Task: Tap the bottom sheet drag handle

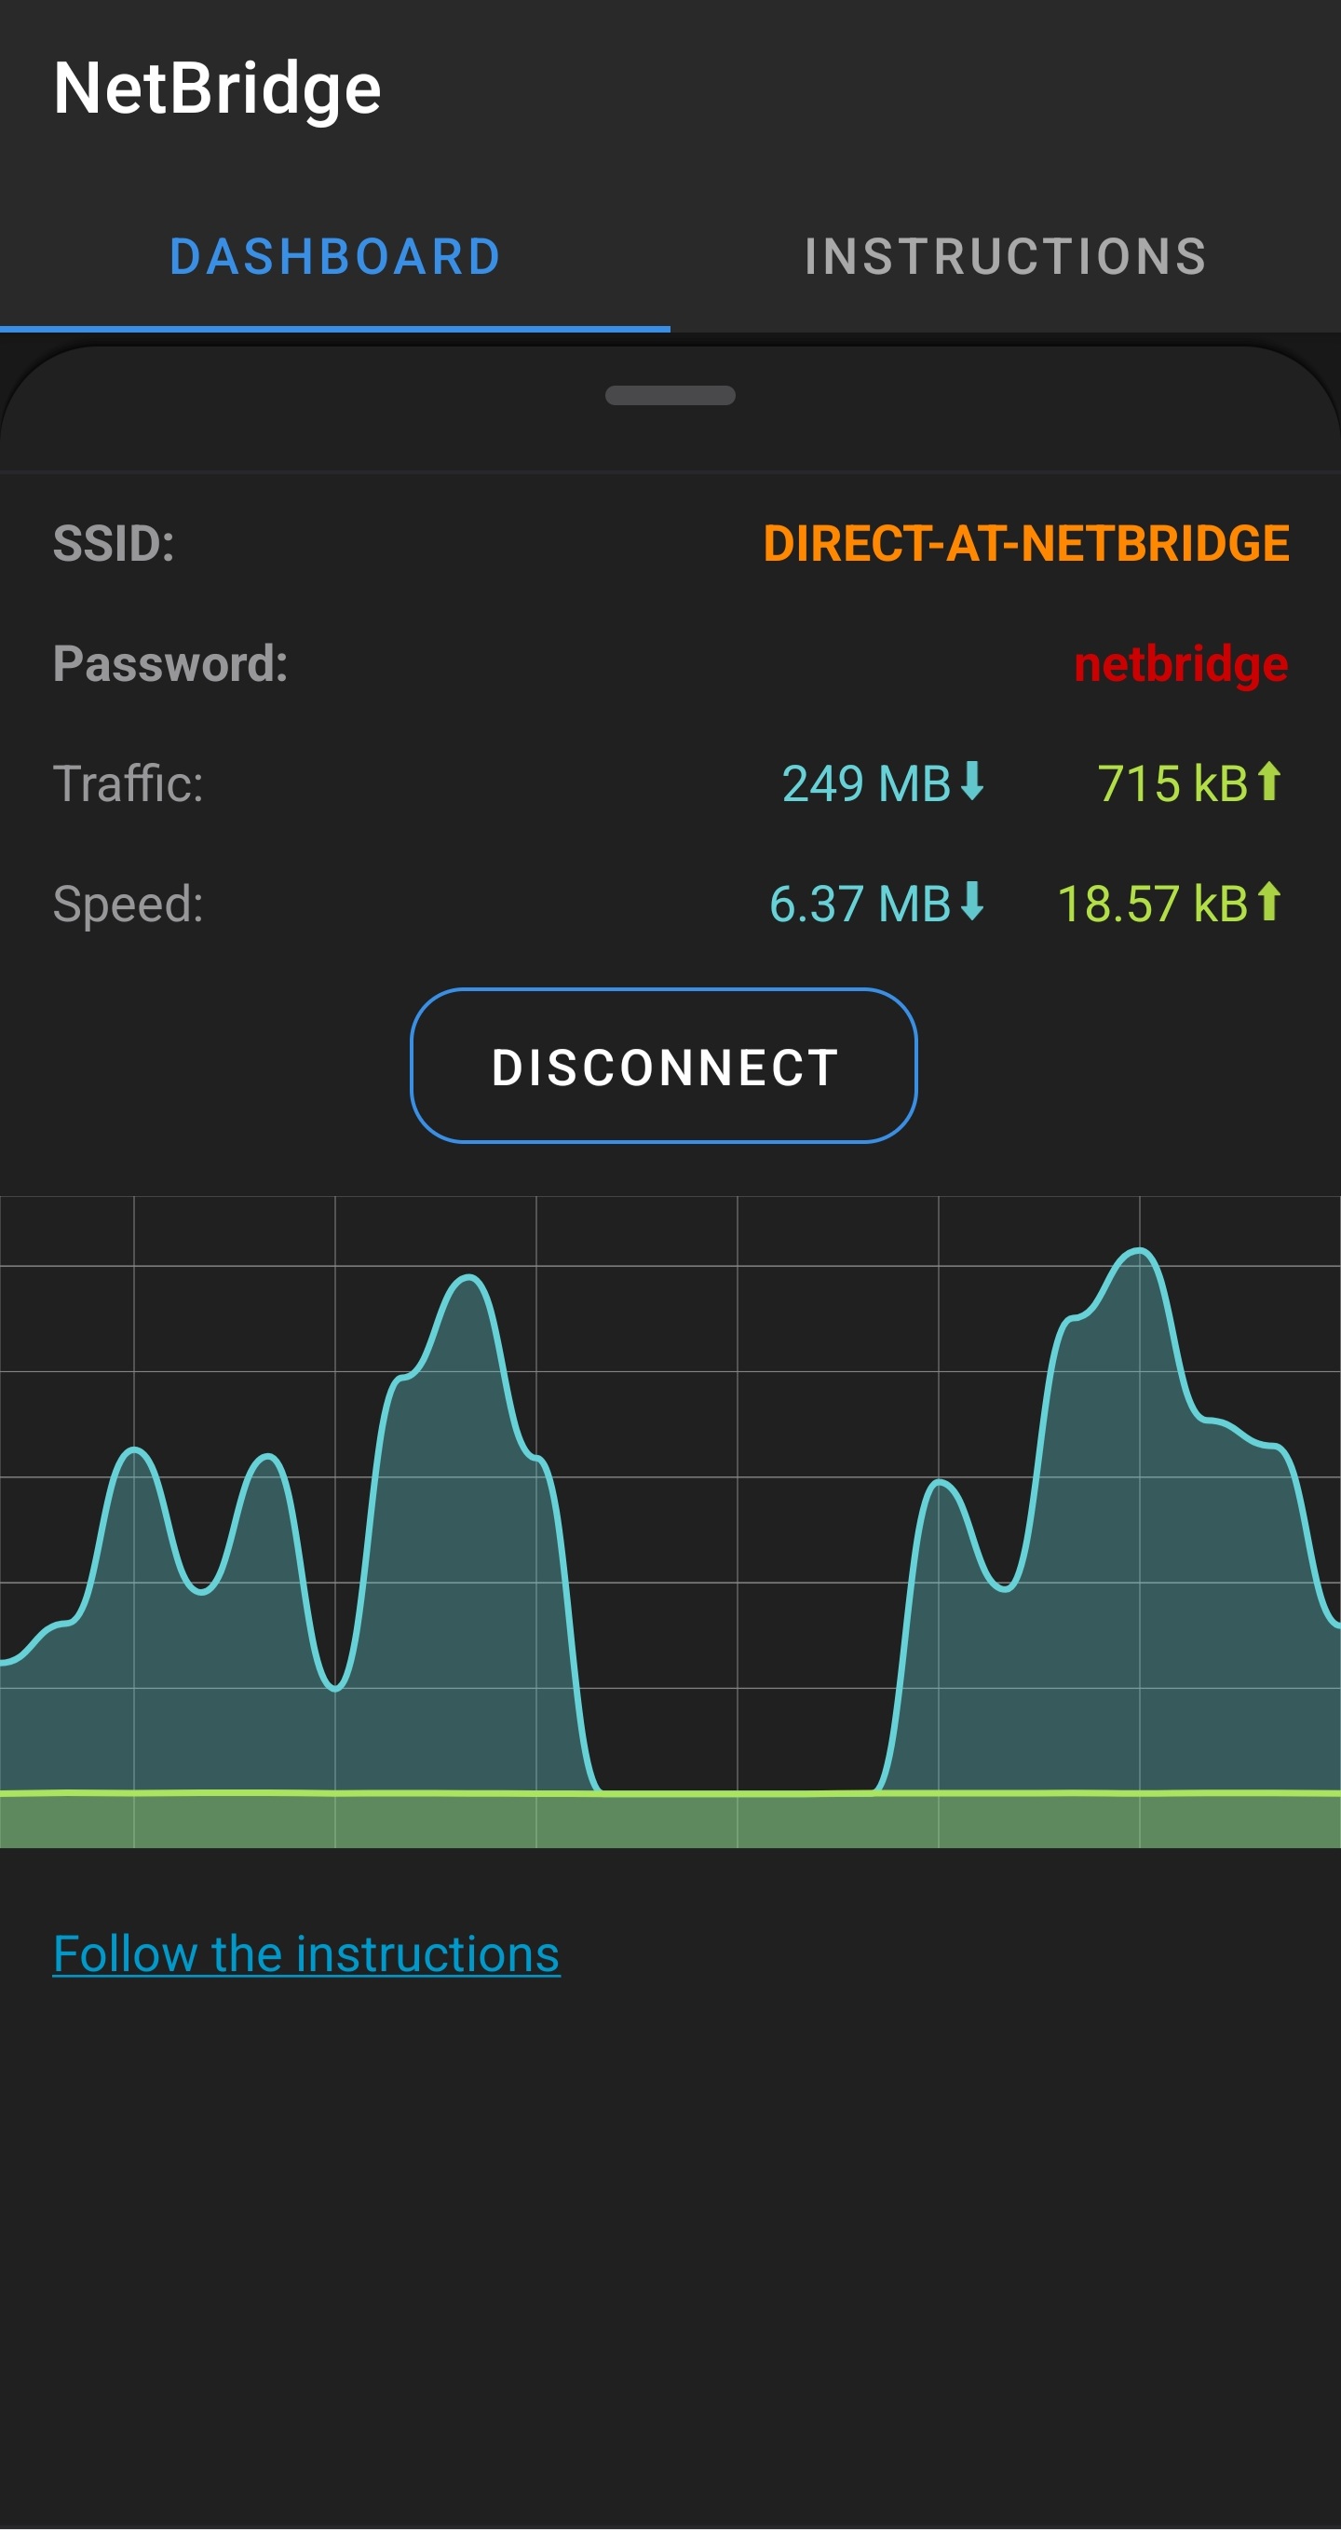Action: (x=670, y=395)
